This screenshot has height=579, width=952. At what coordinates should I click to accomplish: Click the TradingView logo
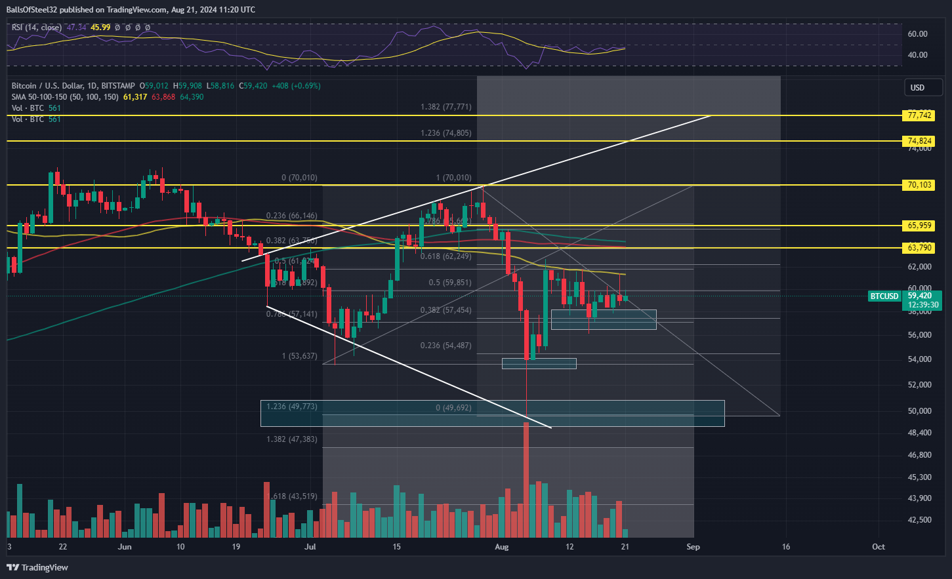point(37,567)
